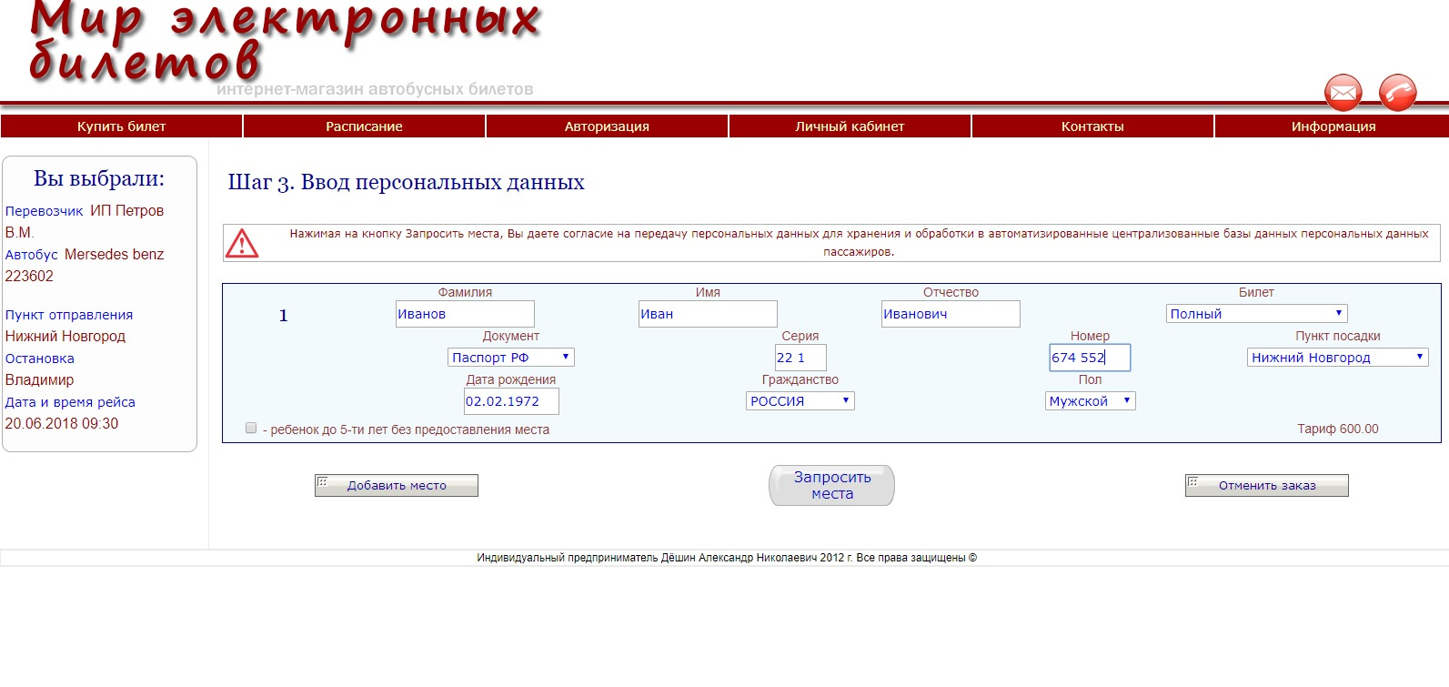Click the "ребенок до 5-ти лет" label text
Screen dimensions: 1449x687
406,429
